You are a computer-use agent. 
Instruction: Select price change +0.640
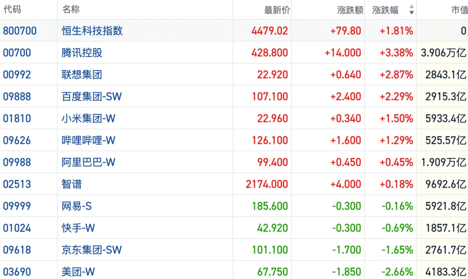click(346, 74)
